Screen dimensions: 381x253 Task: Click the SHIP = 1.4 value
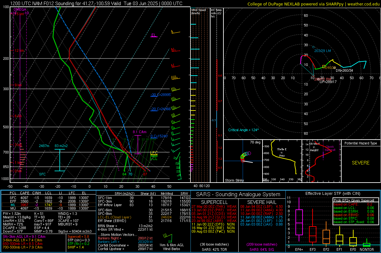tap(76, 248)
